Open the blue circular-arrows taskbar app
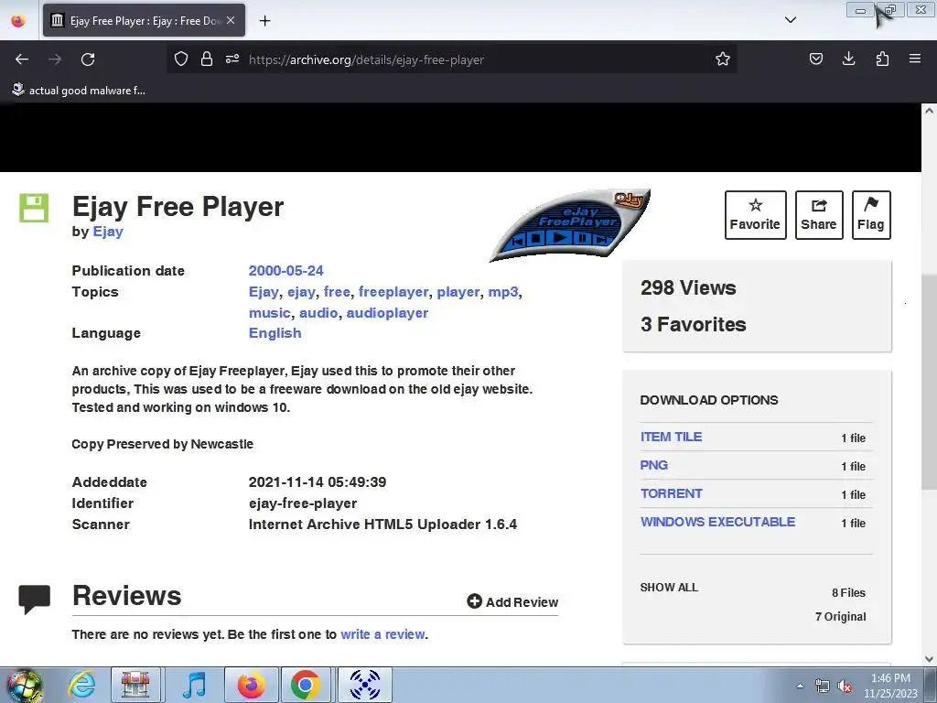This screenshot has height=703, width=937. point(365,685)
